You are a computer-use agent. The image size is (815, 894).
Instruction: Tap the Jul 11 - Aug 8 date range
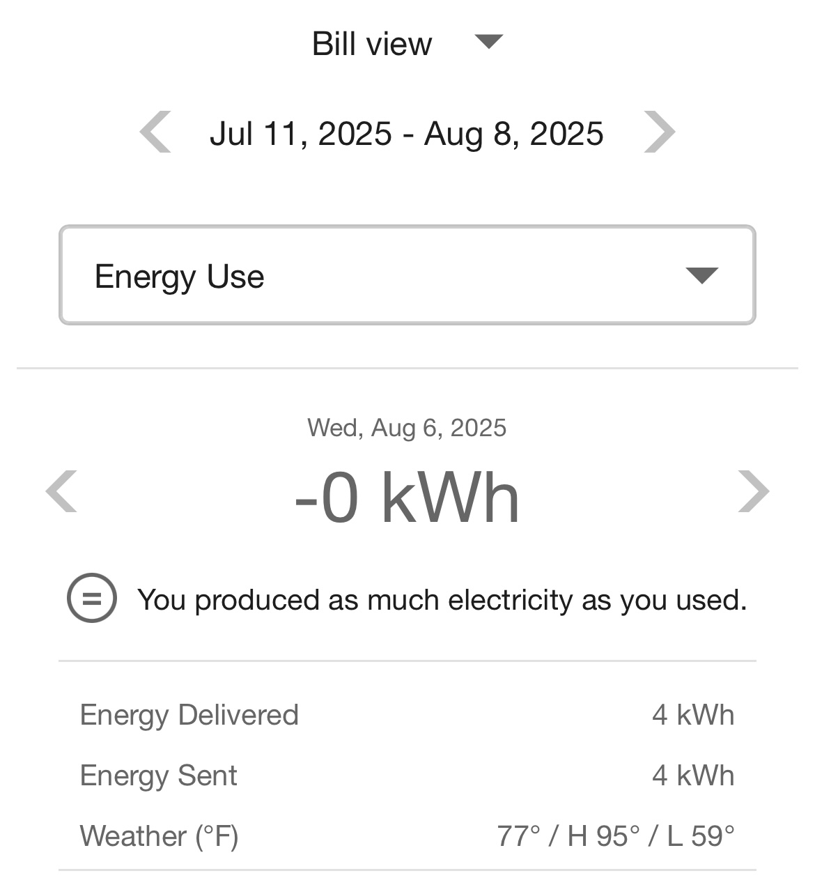pyautogui.click(x=407, y=133)
